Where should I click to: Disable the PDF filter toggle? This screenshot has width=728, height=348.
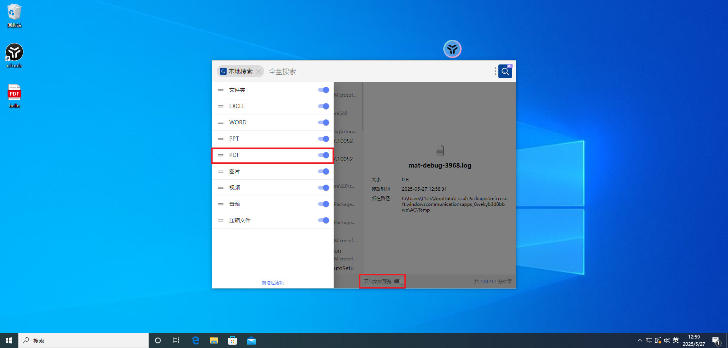(x=324, y=155)
